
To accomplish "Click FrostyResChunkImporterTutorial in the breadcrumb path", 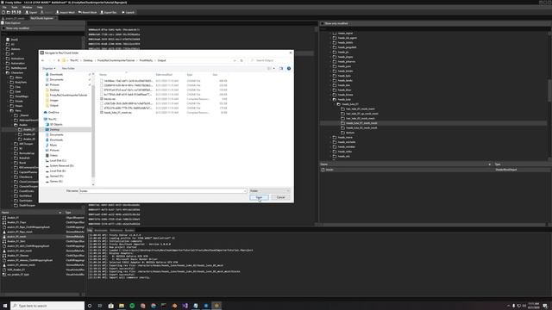I will [116, 60].
